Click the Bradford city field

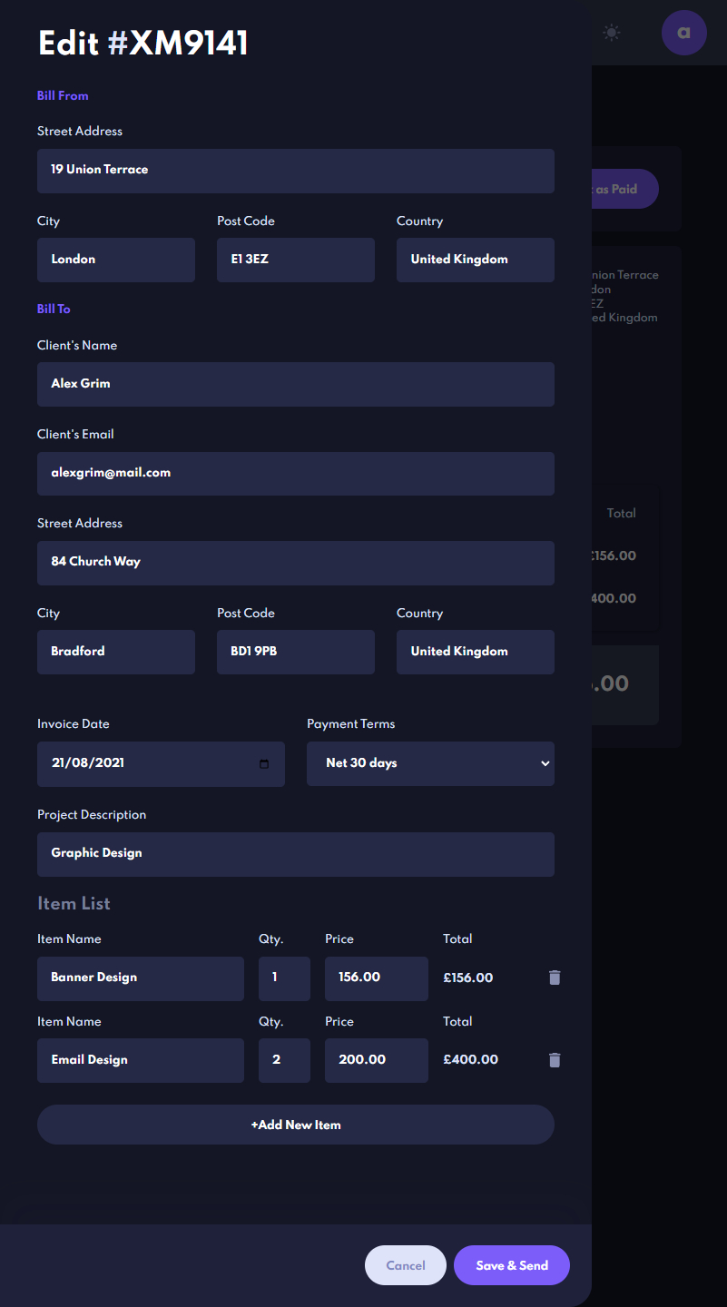point(115,652)
